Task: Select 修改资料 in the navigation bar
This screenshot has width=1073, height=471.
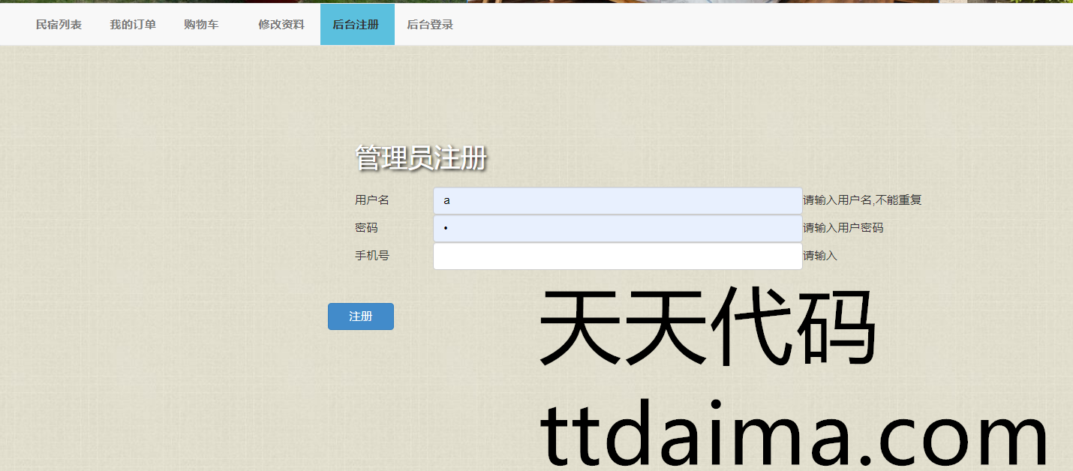Action: click(x=281, y=25)
